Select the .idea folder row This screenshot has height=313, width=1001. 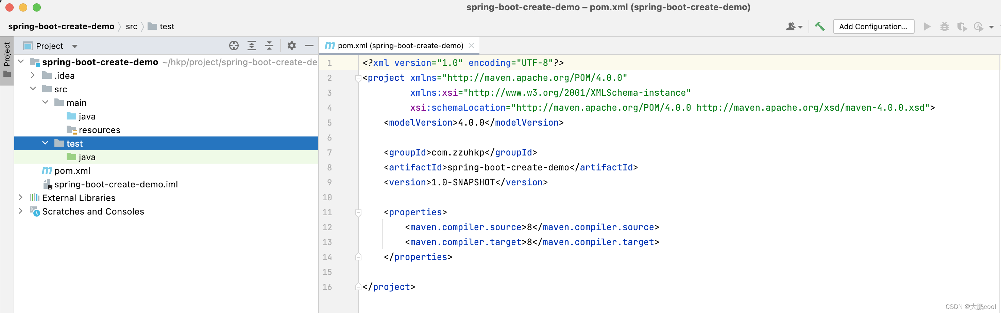click(166, 76)
